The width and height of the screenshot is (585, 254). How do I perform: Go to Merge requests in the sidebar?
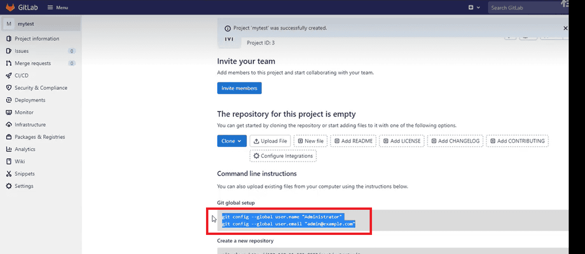33,63
